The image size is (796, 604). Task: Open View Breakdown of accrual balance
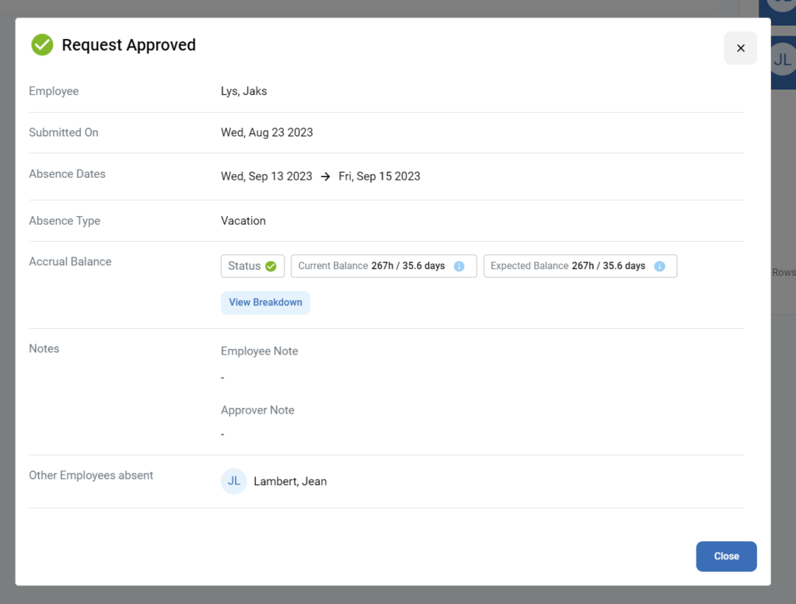(x=266, y=302)
